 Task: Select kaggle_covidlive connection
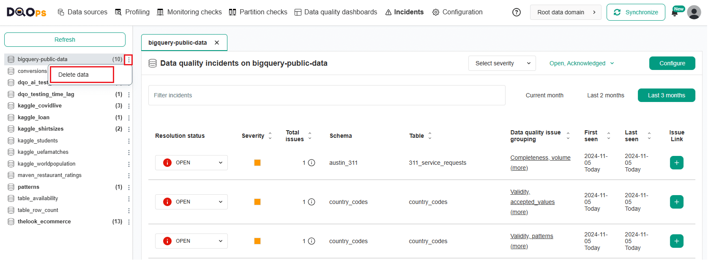click(39, 106)
